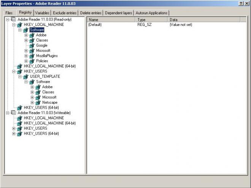Viewport: 251px width, 188px height.
Task: Click the Writeable layer stack icon
Action: coord(13,113)
